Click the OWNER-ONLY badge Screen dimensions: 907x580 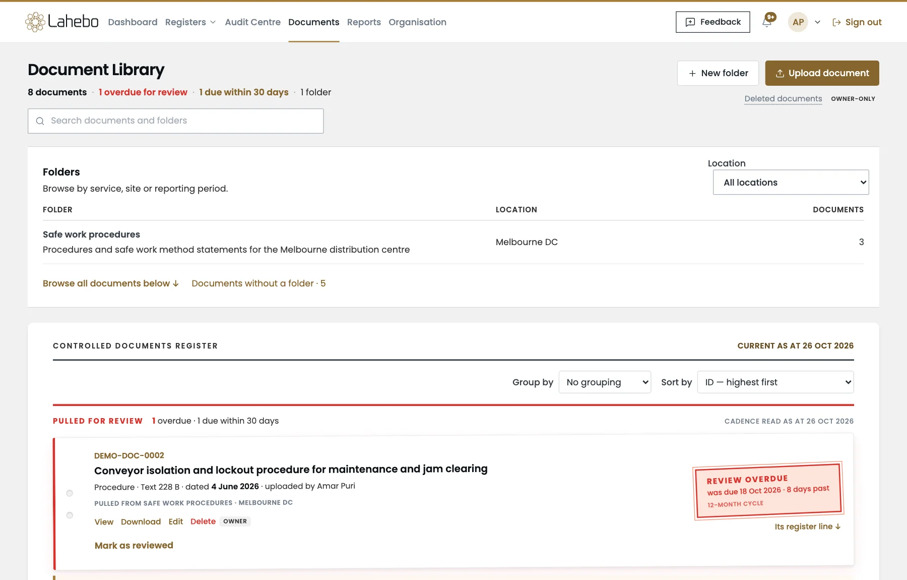pyautogui.click(x=853, y=99)
